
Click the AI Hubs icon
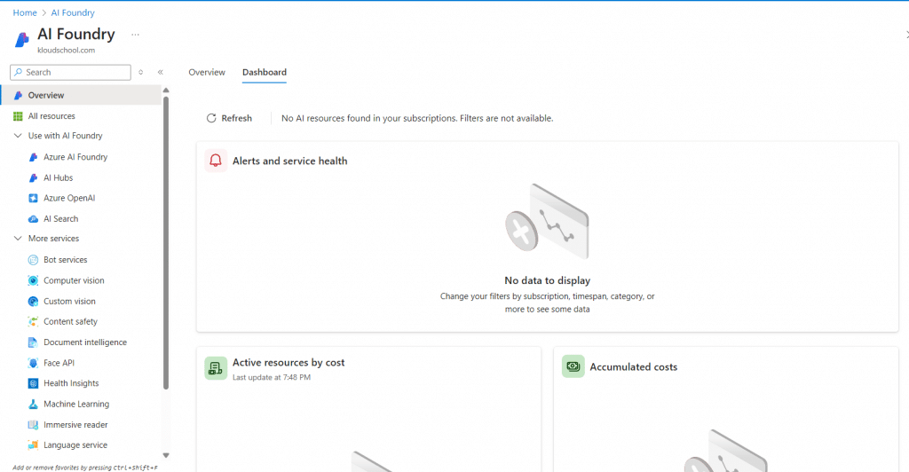pyautogui.click(x=34, y=177)
